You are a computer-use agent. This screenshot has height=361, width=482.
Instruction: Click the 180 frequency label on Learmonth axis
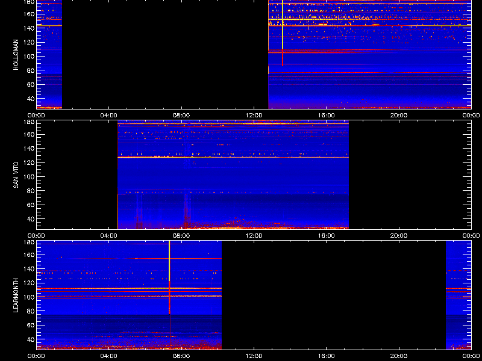click(28, 242)
